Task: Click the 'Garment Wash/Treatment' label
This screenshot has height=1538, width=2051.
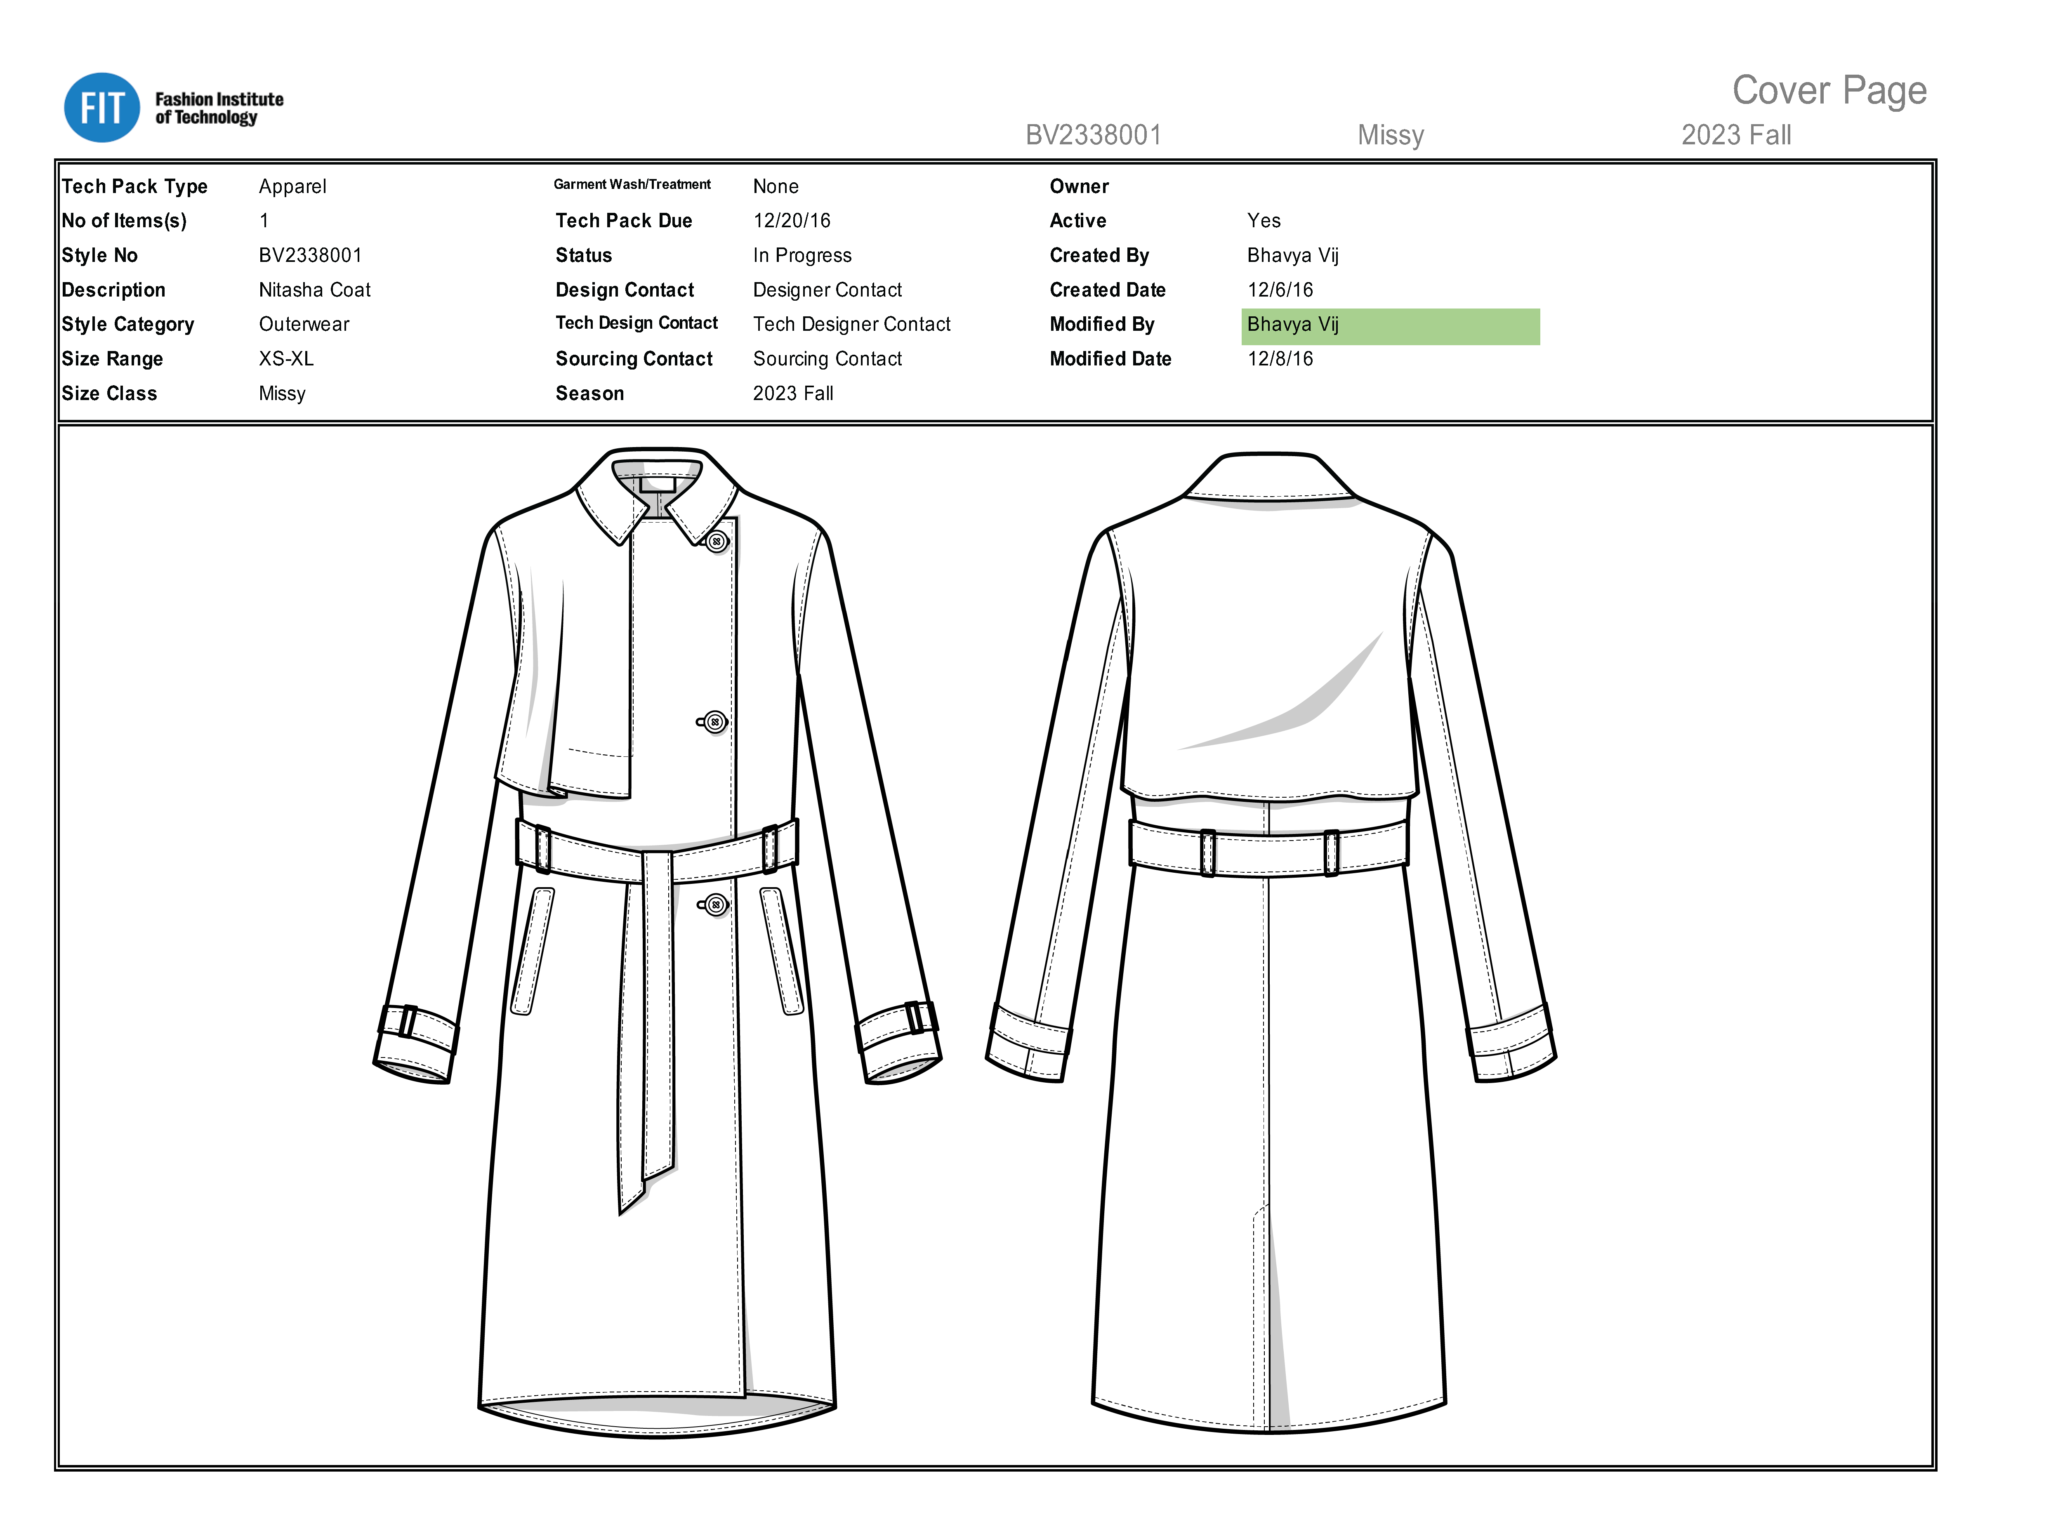Action: pos(632,184)
